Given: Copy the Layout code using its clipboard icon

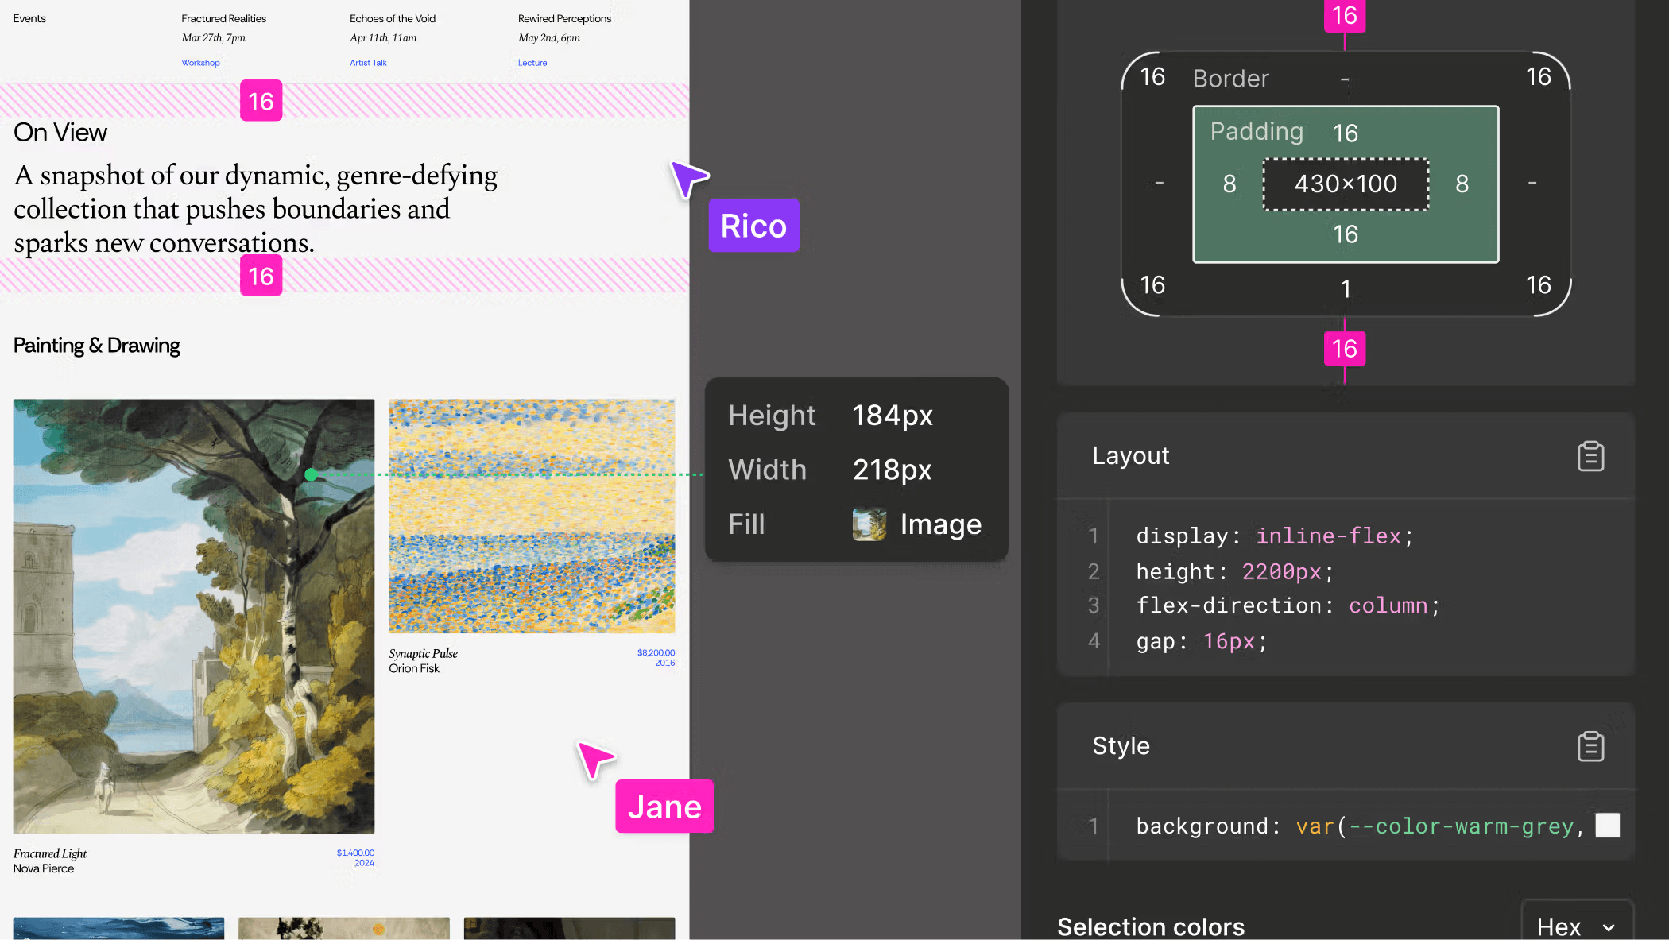Looking at the screenshot, I should click(x=1590, y=455).
